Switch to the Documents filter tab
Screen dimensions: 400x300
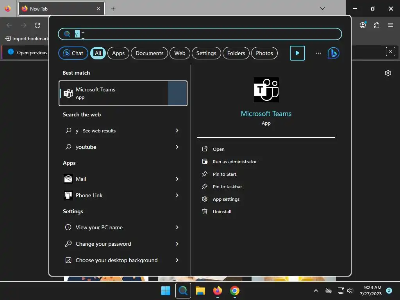pyautogui.click(x=150, y=53)
